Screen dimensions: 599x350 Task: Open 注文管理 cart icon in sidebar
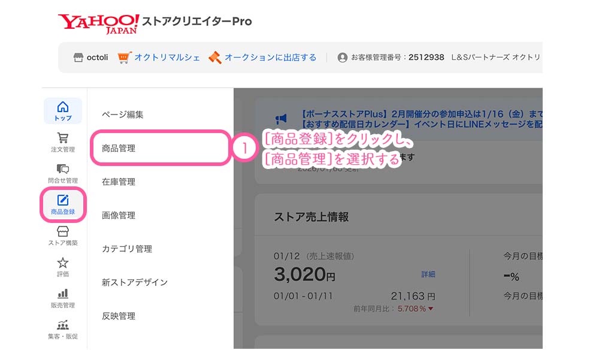[63, 141]
